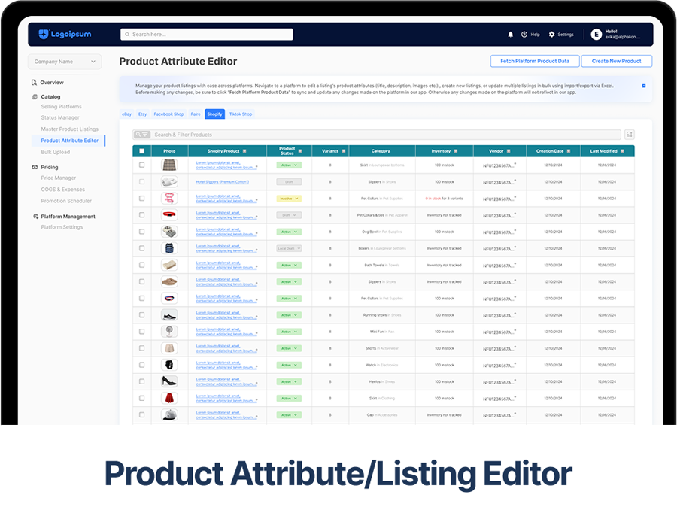Click the Logoipsum logo
677x522 pixels.
pyautogui.click(x=64, y=34)
